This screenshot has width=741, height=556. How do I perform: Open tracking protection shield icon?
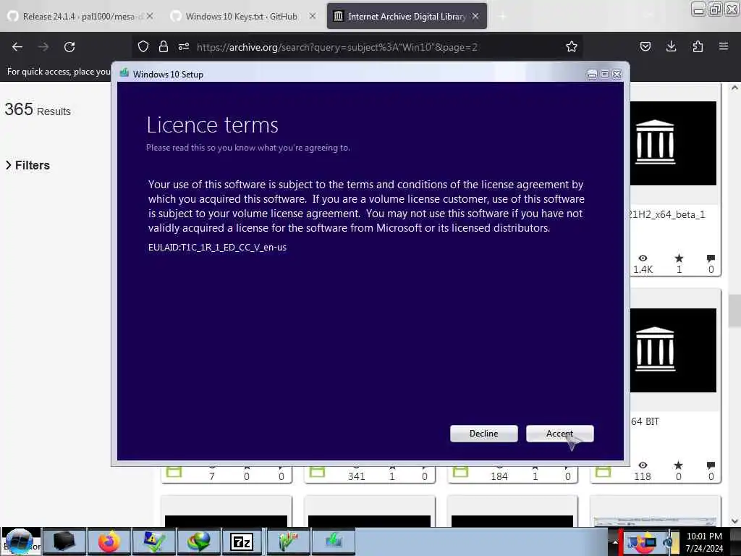(x=143, y=46)
